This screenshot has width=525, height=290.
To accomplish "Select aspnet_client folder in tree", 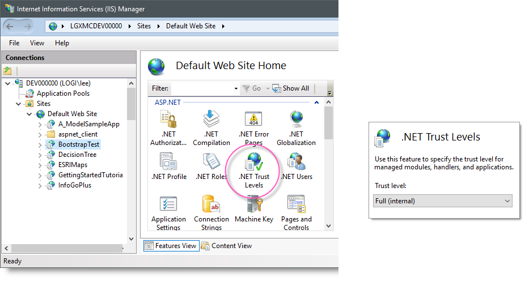I will [78, 134].
